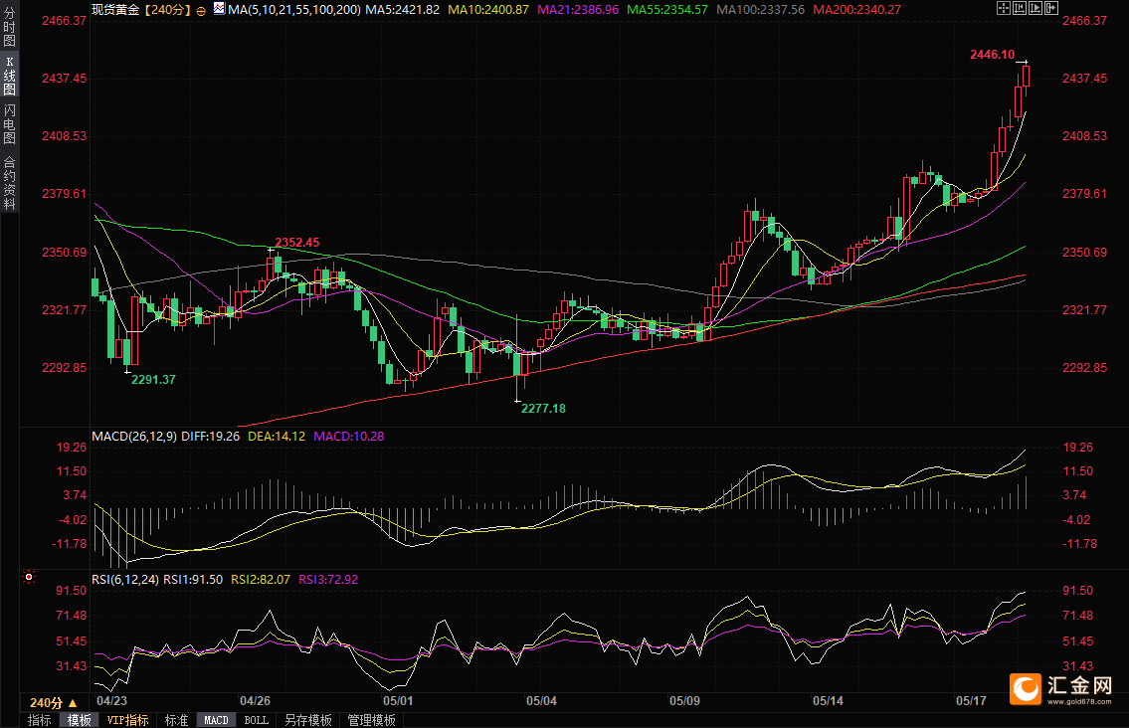Viewport: 1129px width, 728px height.
Task: Open the 闪电图 view in left sidebar
Action: (10, 123)
